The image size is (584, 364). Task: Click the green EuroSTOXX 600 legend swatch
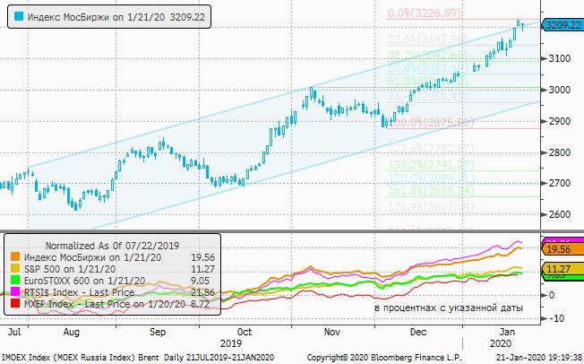[15, 280]
